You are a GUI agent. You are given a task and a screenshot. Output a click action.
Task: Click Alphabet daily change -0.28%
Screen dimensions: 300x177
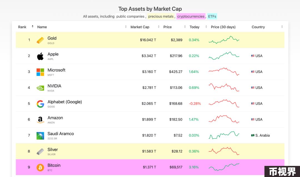195,103
